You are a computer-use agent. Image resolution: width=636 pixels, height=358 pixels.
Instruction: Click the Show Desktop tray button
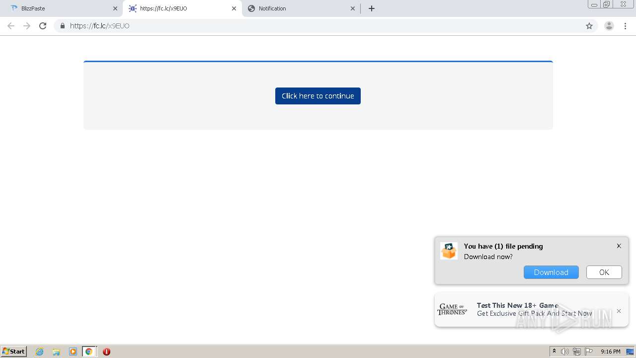(630, 352)
